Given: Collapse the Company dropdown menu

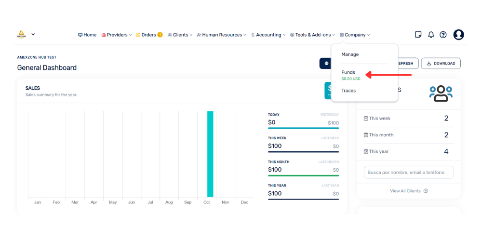Looking at the screenshot, I should tap(355, 35).
